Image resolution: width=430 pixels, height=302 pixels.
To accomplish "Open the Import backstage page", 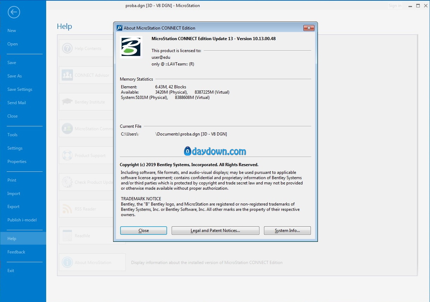I will 23,194.
